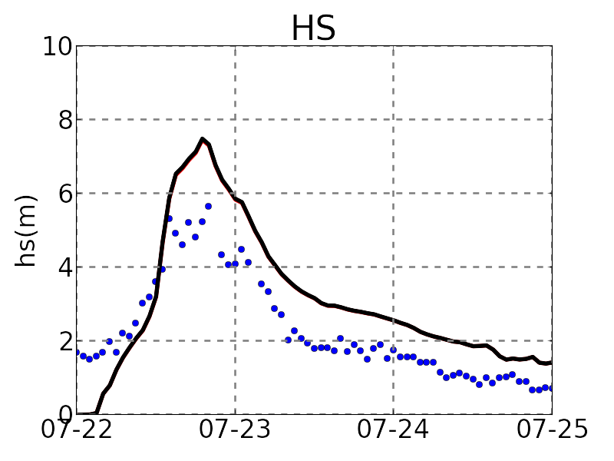This screenshot has width=614, height=461.
Task: Select the y-axis tick label "10"
Action: [58, 47]
